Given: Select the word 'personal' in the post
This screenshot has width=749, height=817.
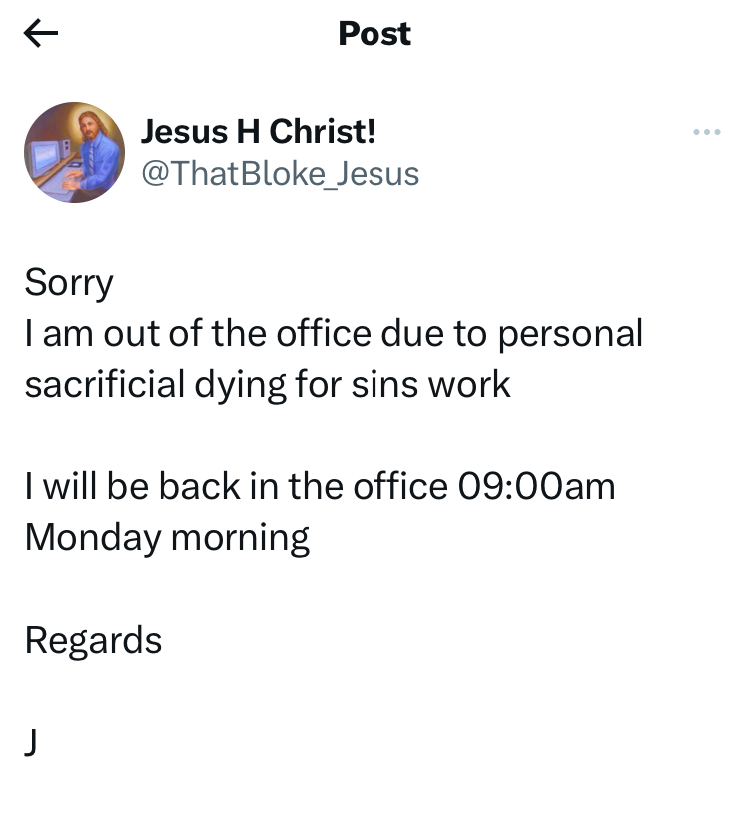Looking at the screenshot, I should 570,334.
